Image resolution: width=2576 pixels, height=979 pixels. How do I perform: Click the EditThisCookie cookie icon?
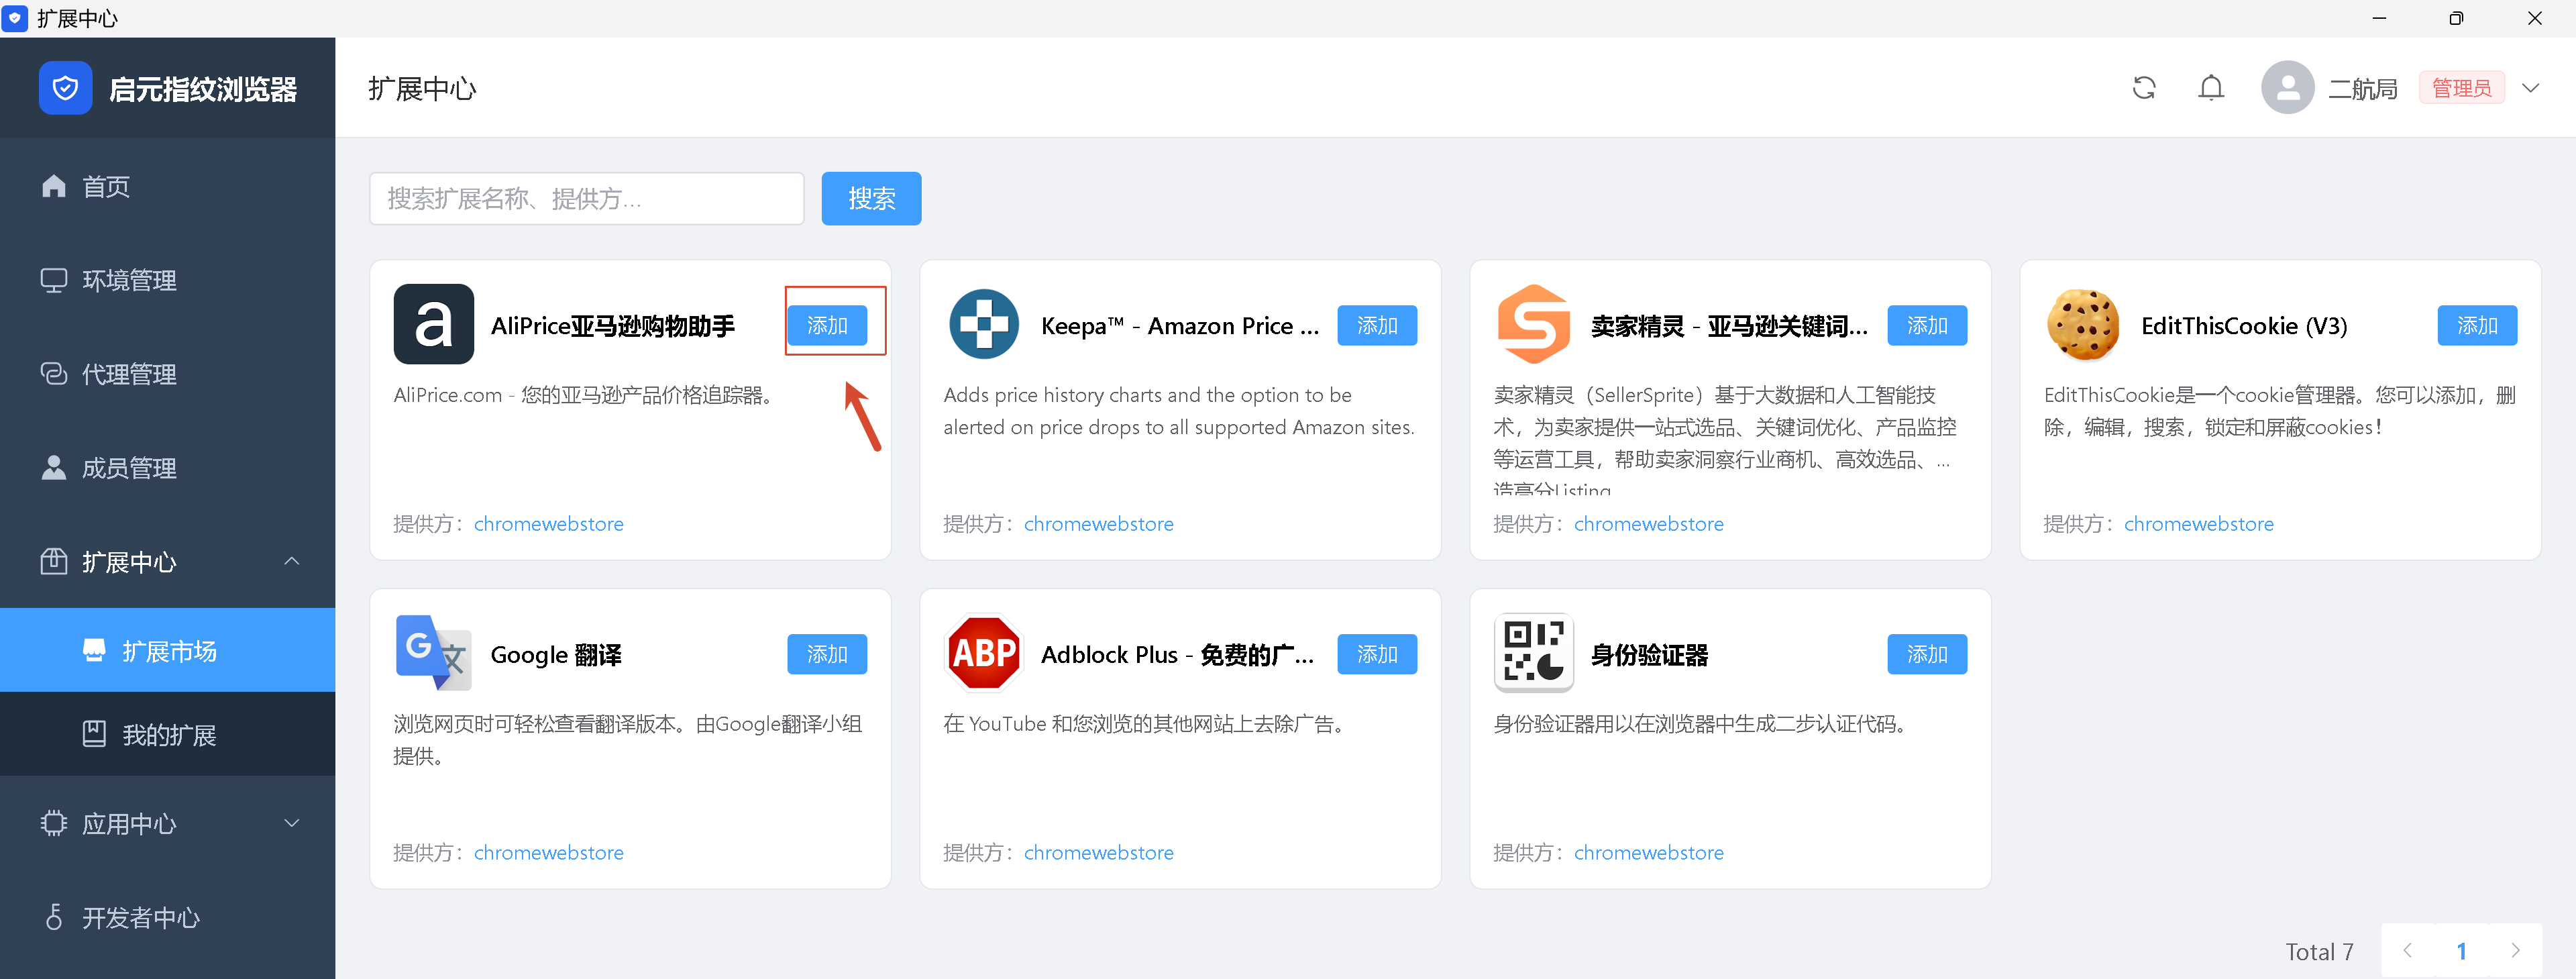pyautogui.click(x=2083, y=325)
